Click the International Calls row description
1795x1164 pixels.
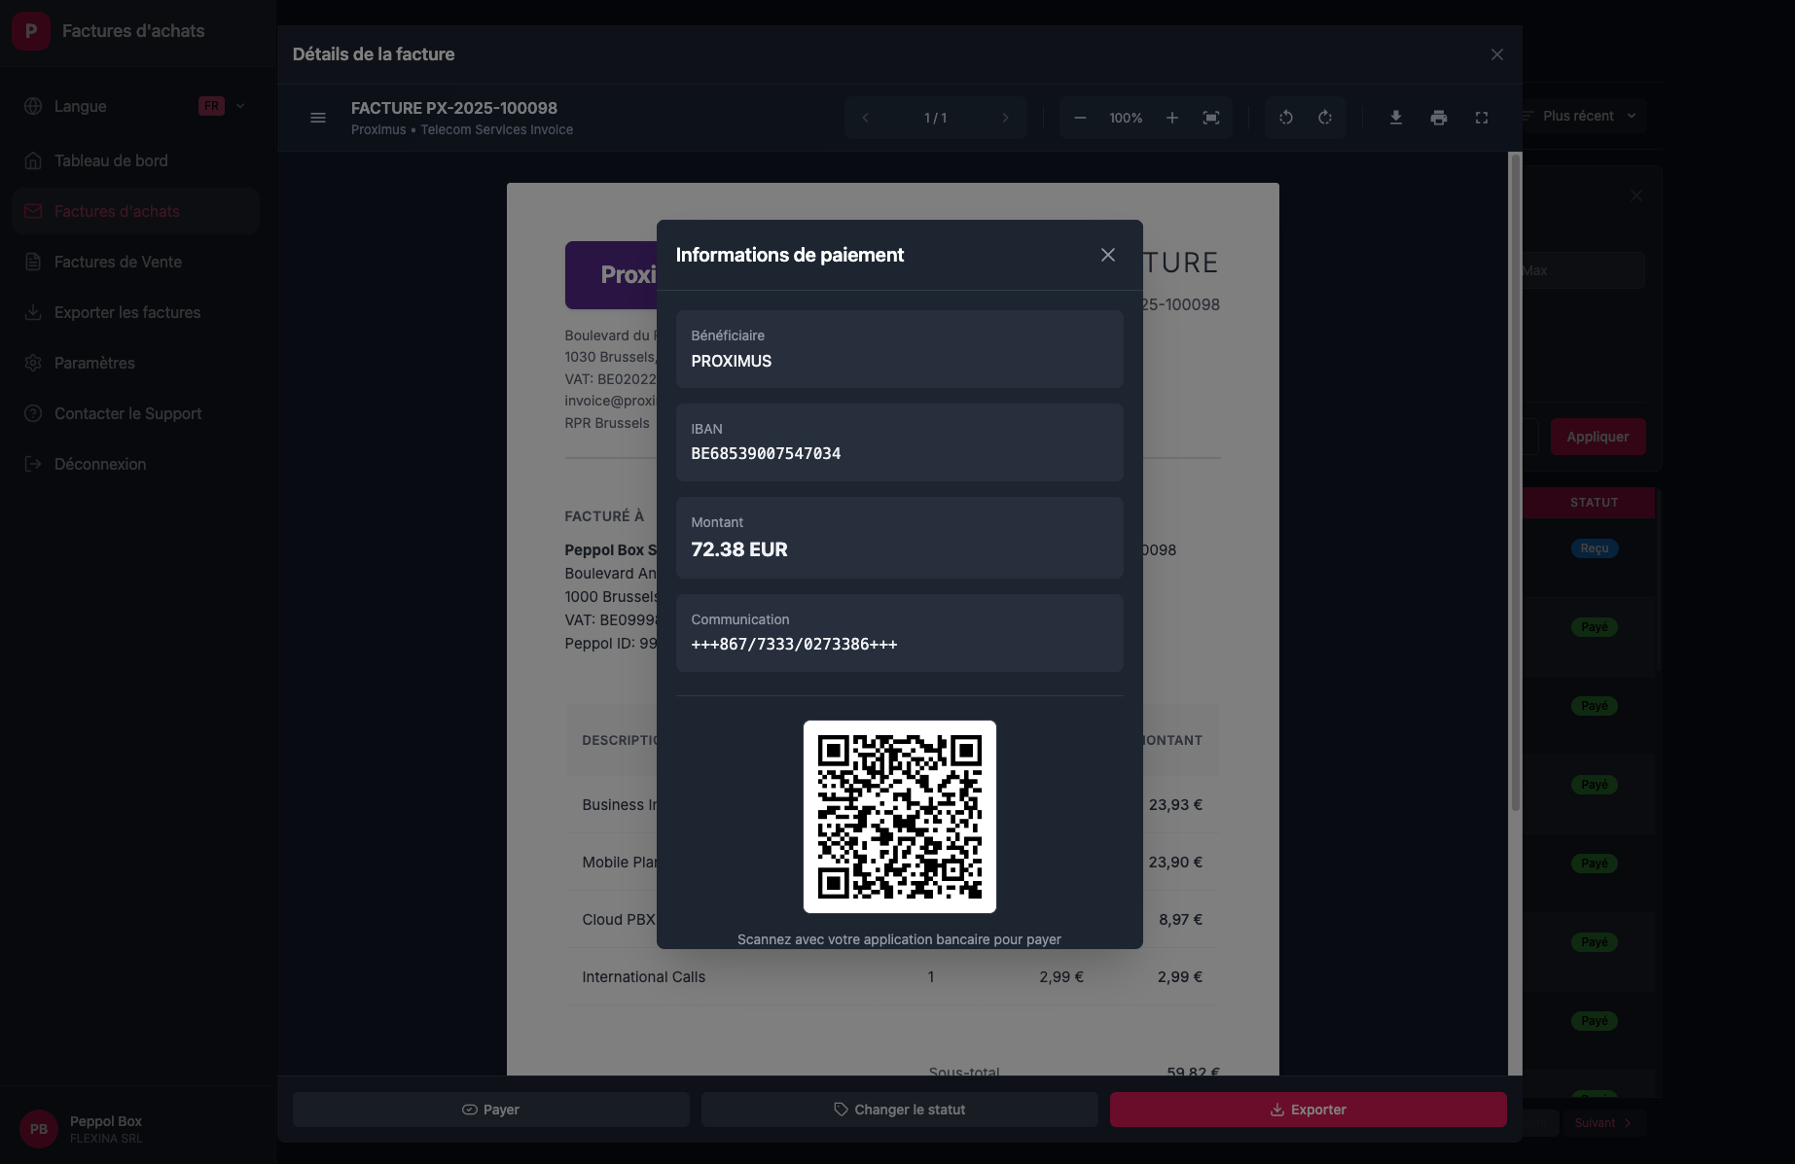[x=644, y=976]
